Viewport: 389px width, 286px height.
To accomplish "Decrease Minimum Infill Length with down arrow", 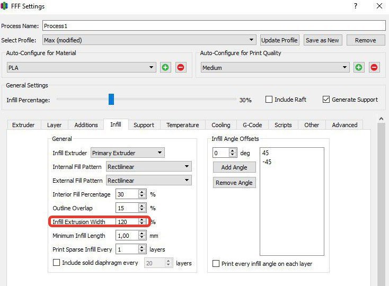I will (x=142, y=238).
